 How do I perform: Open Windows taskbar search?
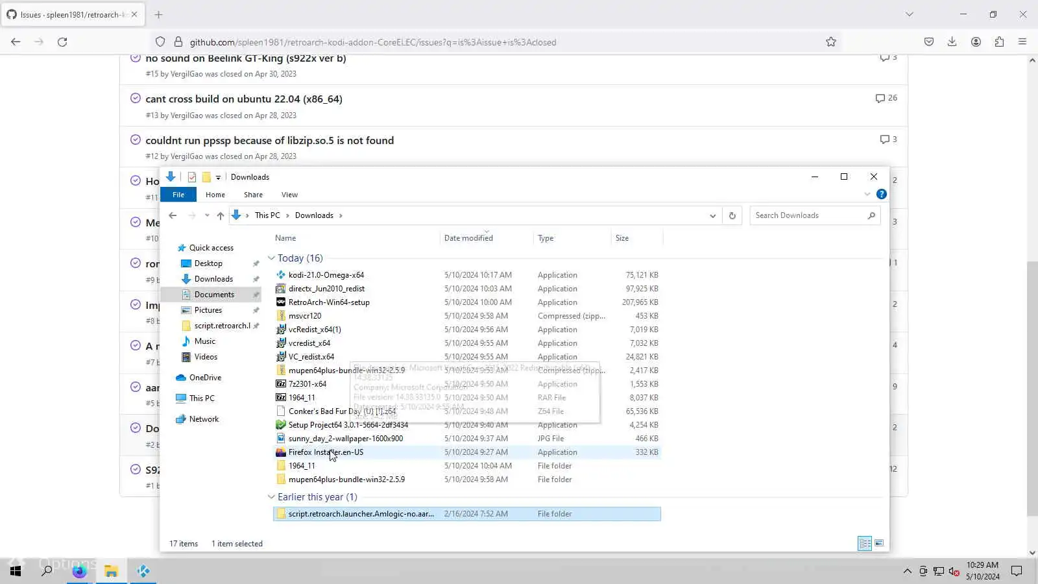coord(47,571)
